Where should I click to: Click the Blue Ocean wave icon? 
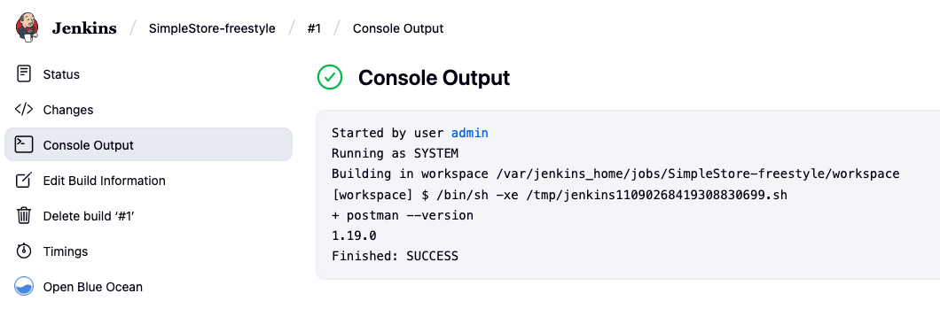tap(24, 287)
